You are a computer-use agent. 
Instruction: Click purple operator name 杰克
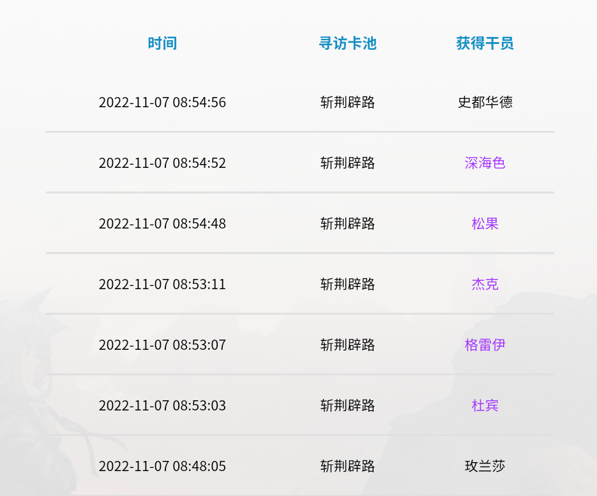(x=485, y=284)
